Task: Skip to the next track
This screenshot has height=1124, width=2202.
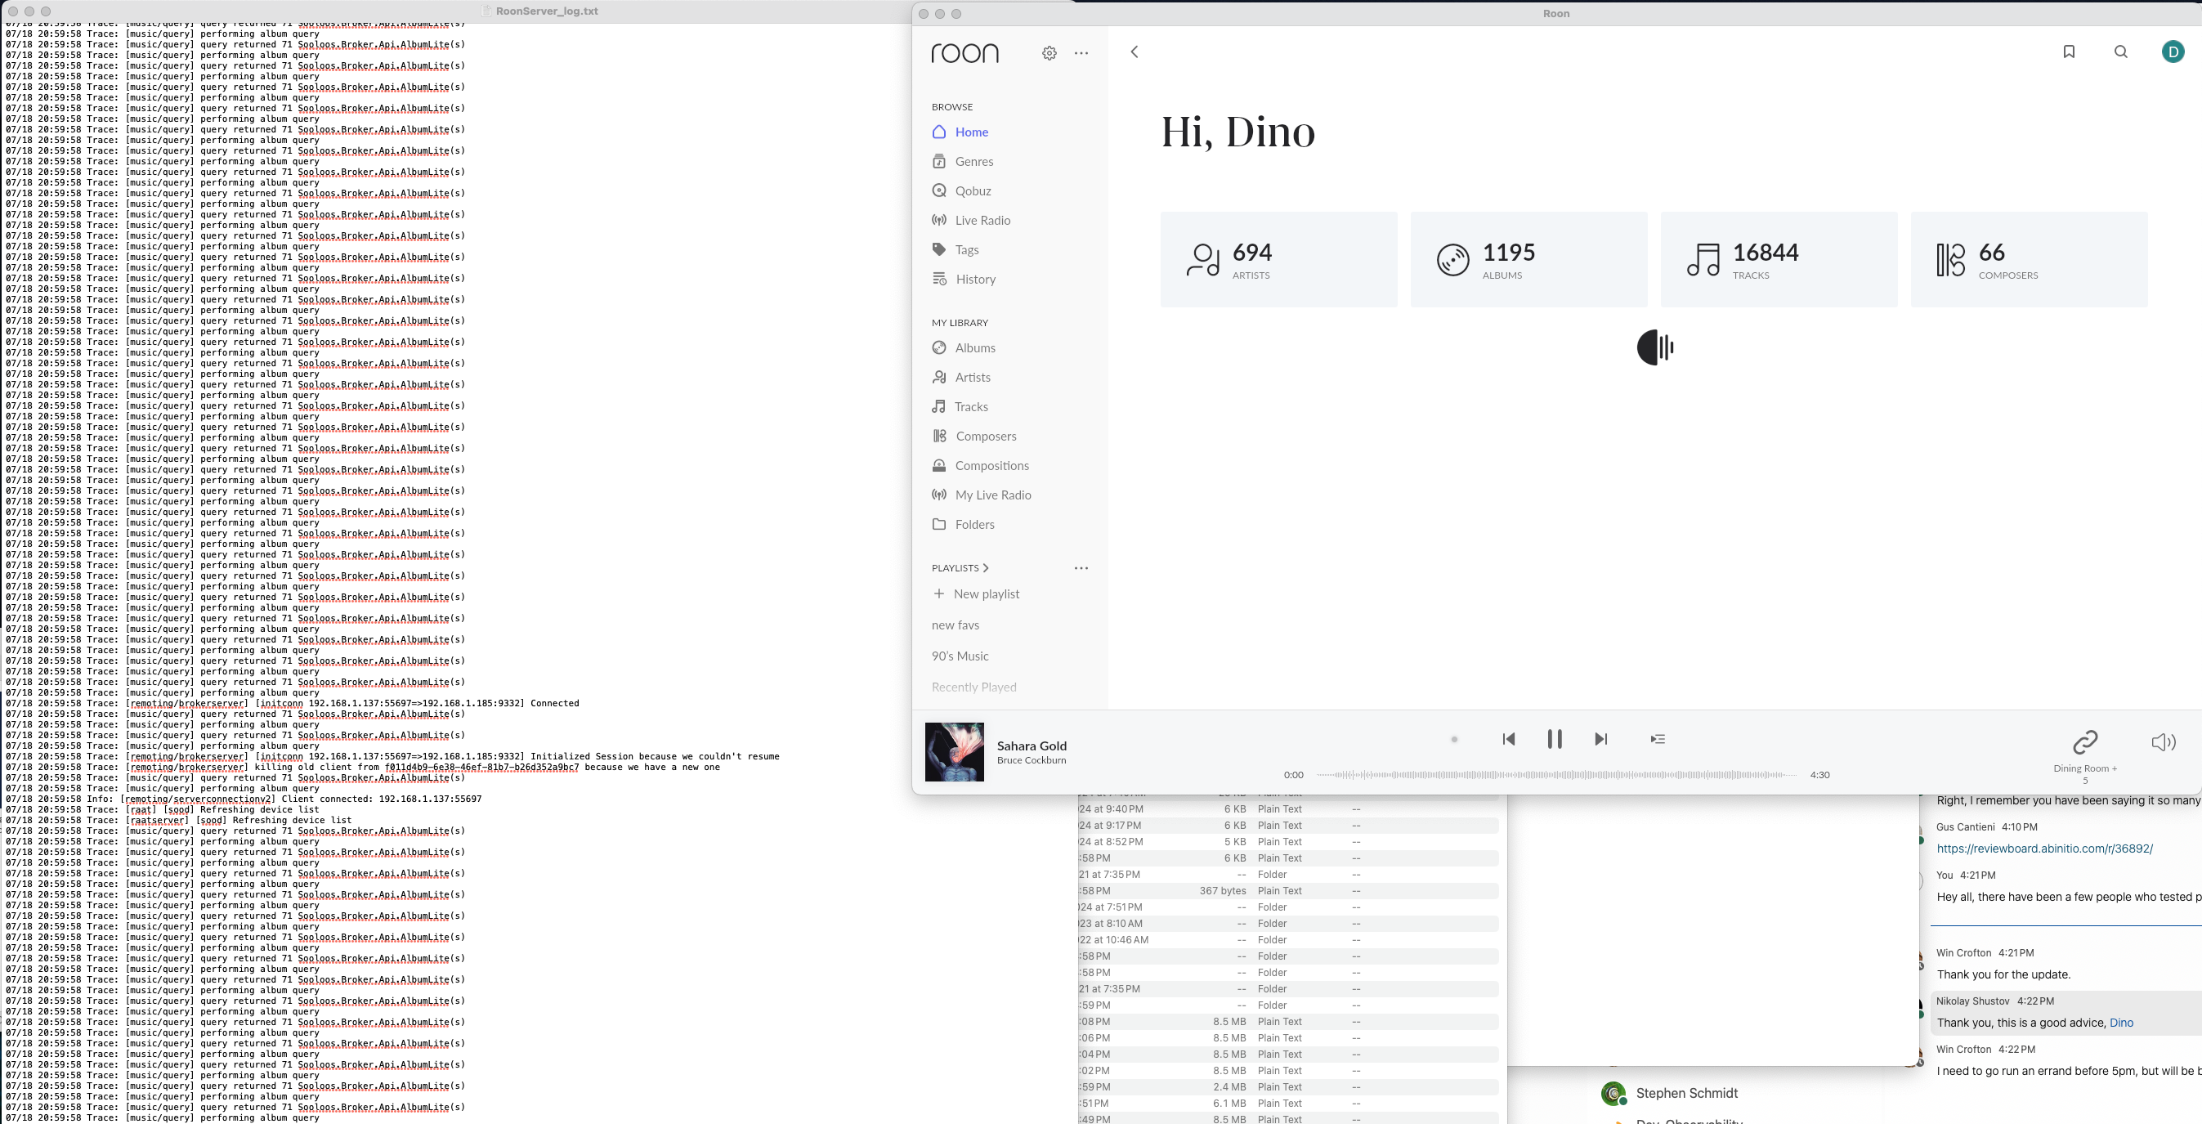Action: (x=1601, y=739)
